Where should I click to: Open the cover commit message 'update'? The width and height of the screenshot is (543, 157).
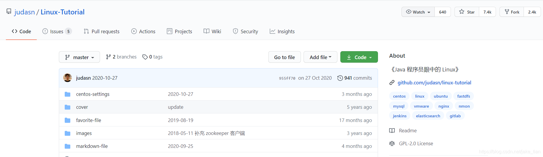click(x=176, y=107)
